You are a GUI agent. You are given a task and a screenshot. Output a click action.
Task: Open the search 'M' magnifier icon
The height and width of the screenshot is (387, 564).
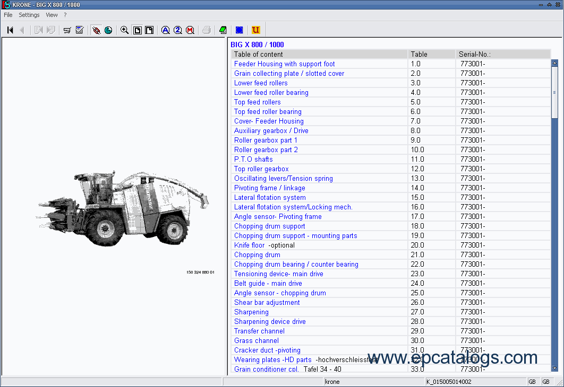click(x=190, y=30)
